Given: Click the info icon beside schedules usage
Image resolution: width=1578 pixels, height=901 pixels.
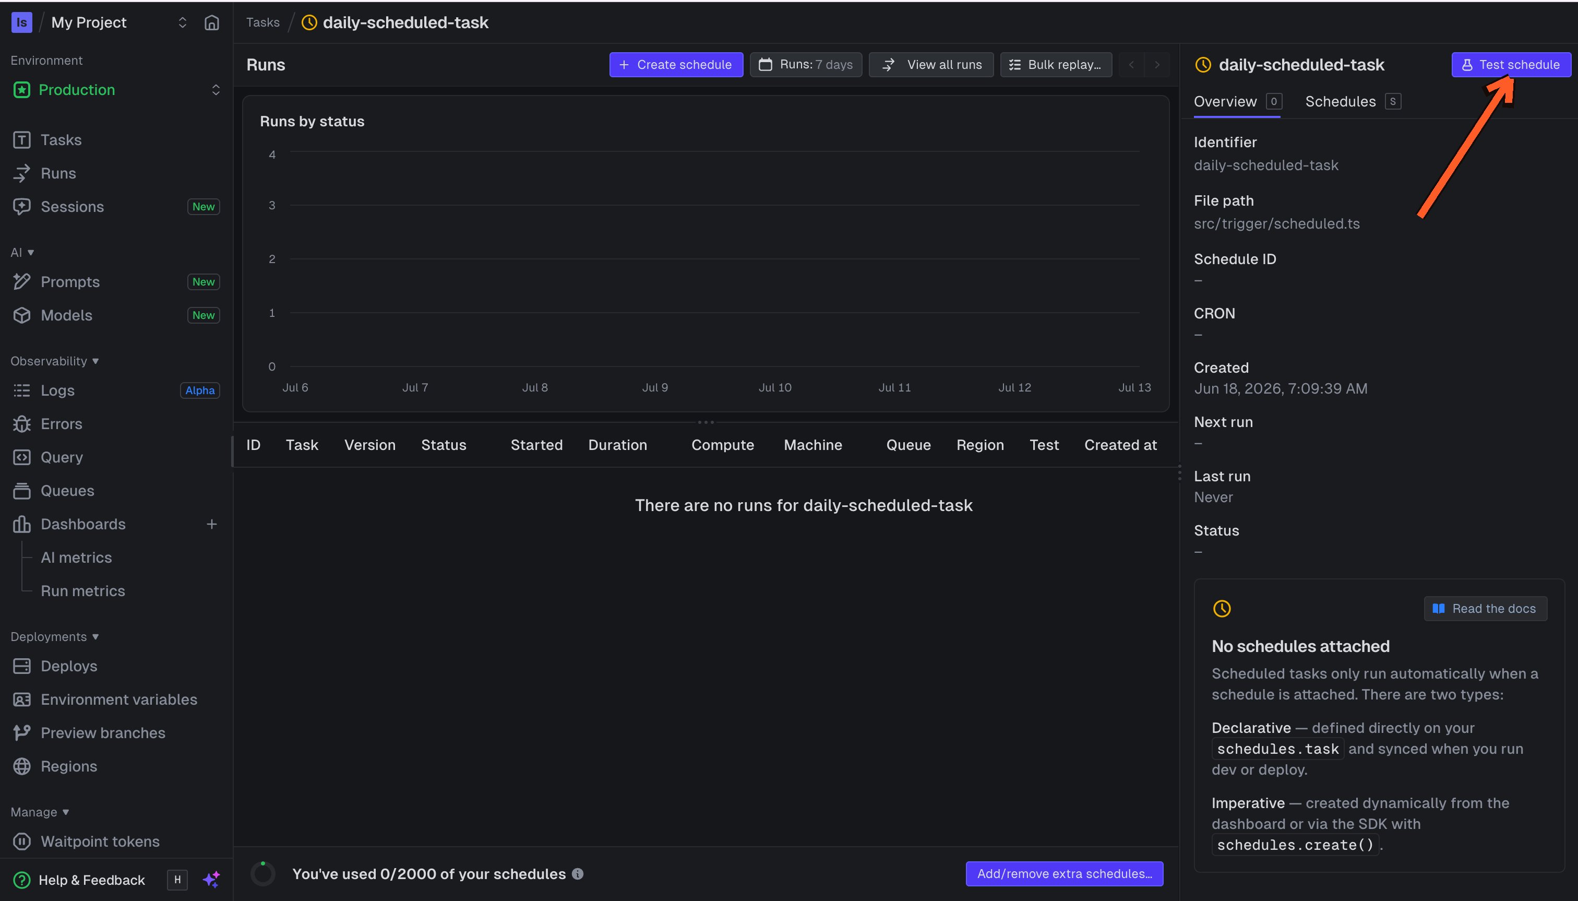Looking at the screenshot, I should 578,874.
